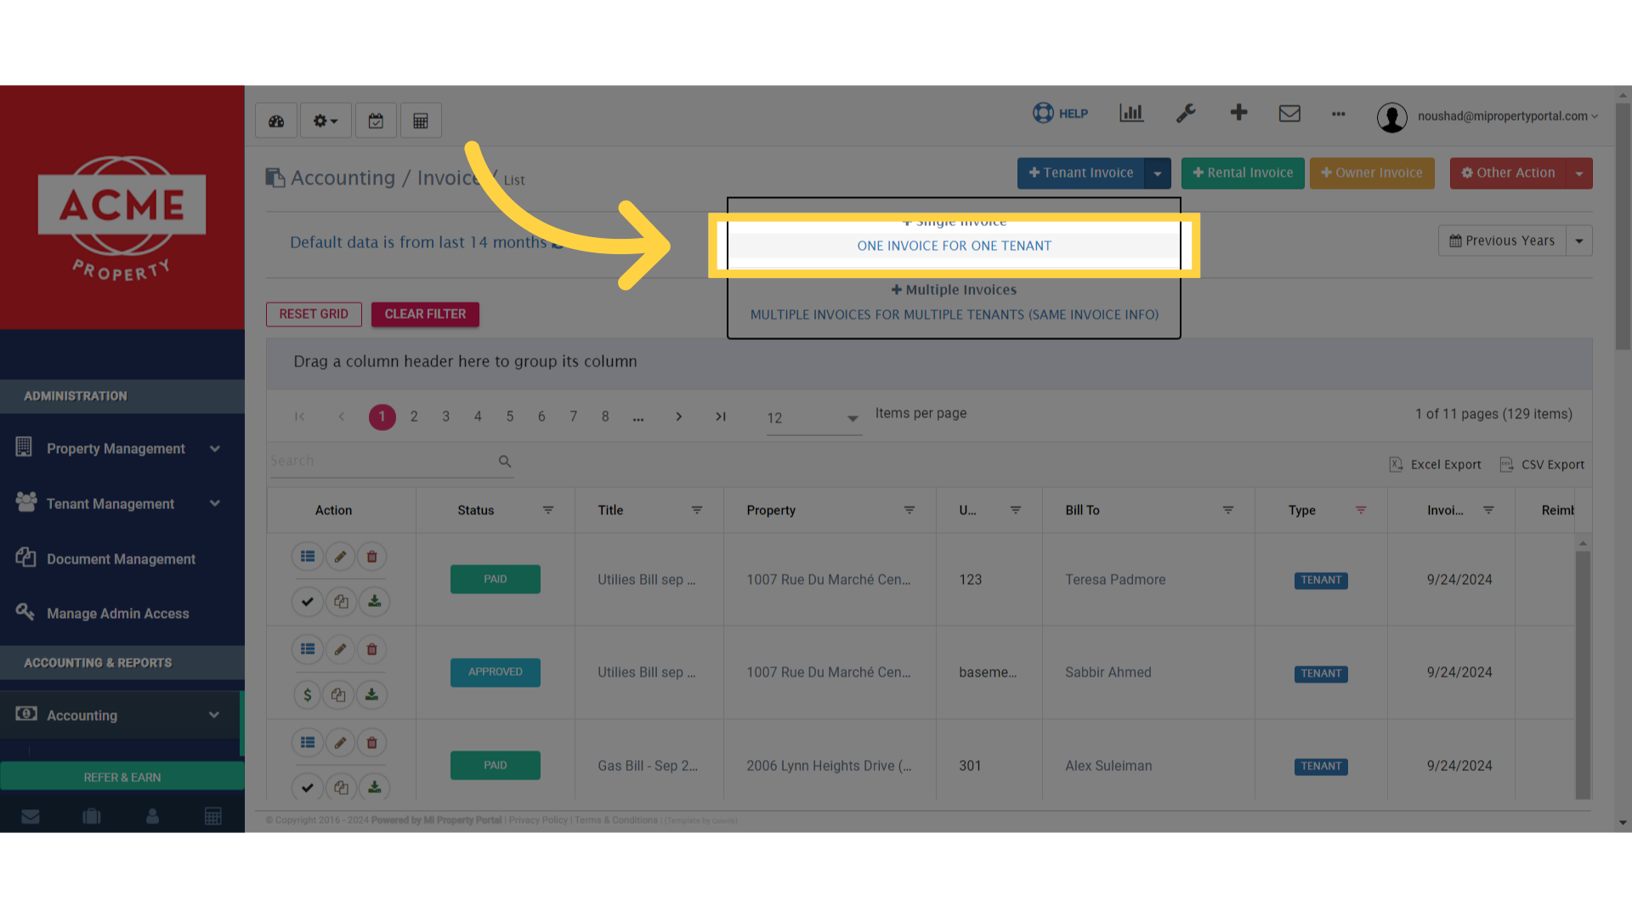The width and height of the screenshot is (1632, 918).
Task: Open the bar chart reports icon
Action: pos(1130,113)
